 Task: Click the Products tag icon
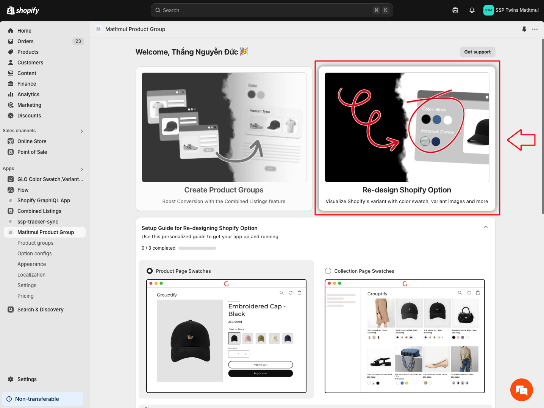(11, 52)
